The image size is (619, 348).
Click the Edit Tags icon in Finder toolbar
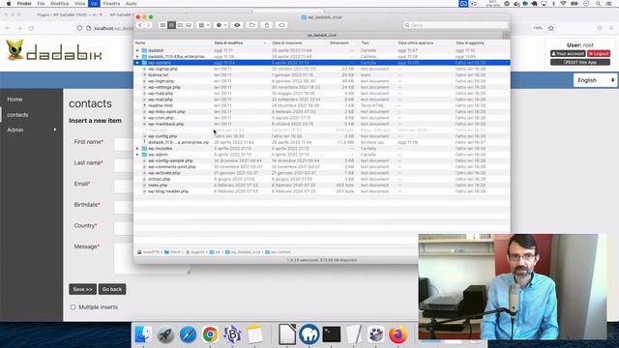pos(281,25)
